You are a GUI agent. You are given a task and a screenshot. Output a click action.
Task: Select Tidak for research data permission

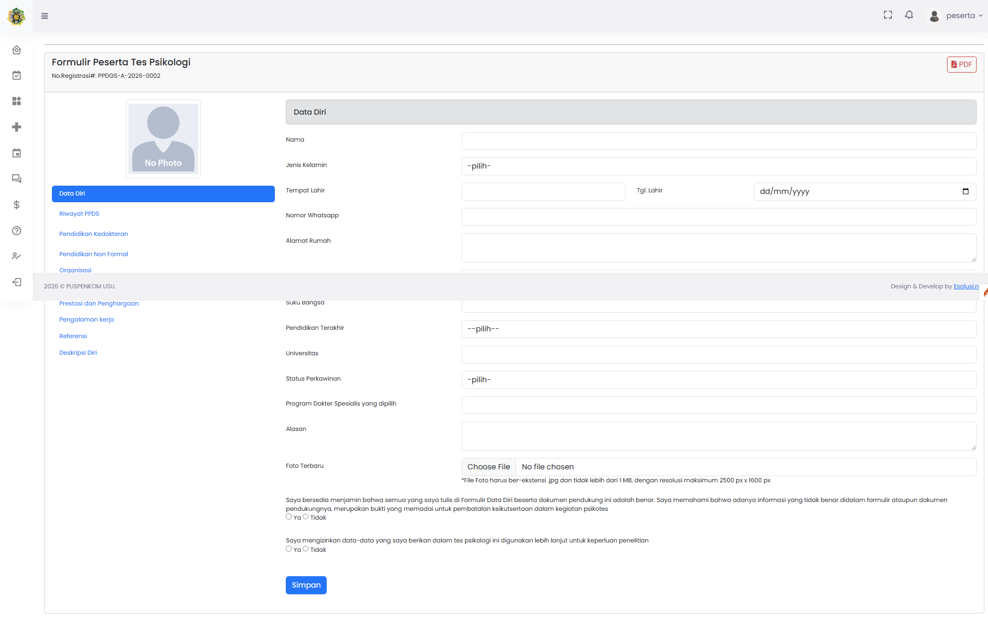[x=306, y=549]
